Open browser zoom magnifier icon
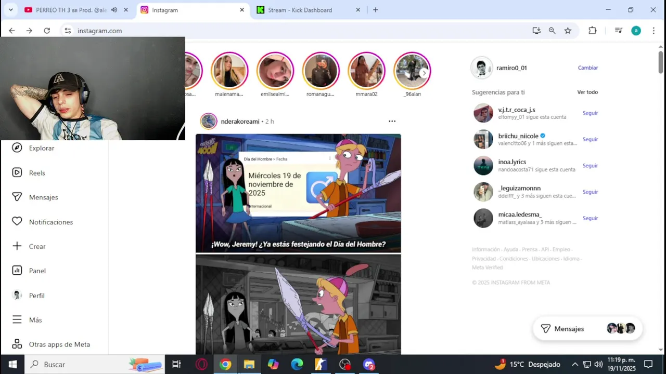The image size is (666, 374). [552, 31]
